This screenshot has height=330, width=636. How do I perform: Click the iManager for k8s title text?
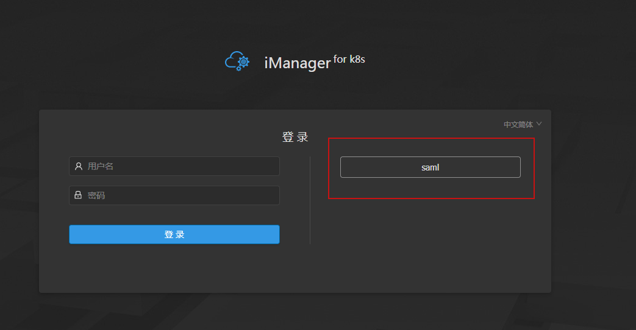[x=315, y=62]
